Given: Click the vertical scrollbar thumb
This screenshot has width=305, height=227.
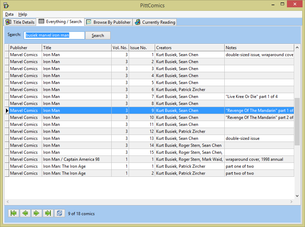Looking at the screenshot, I should [x=297, y=121].
